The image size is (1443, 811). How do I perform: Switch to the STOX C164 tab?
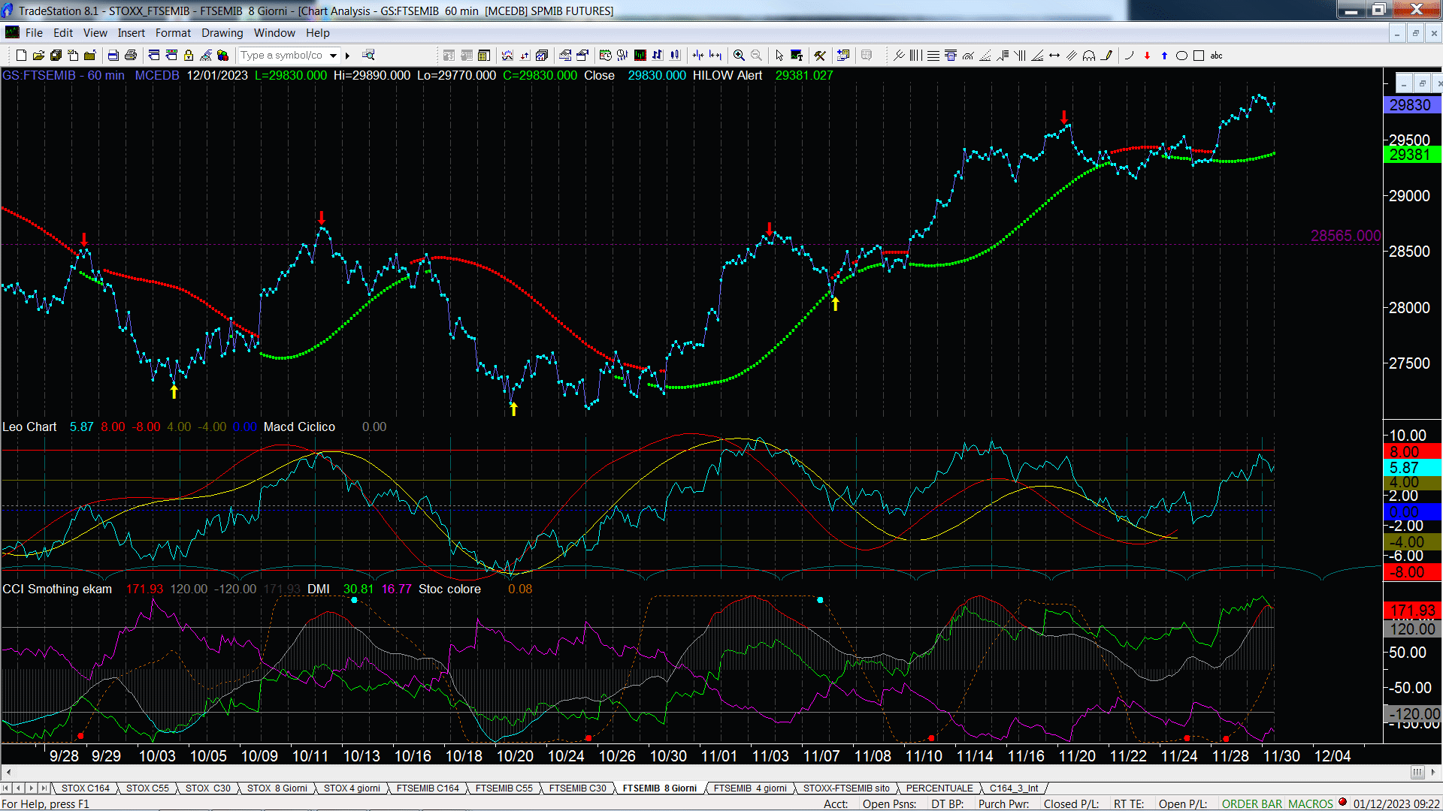(86, 788)
